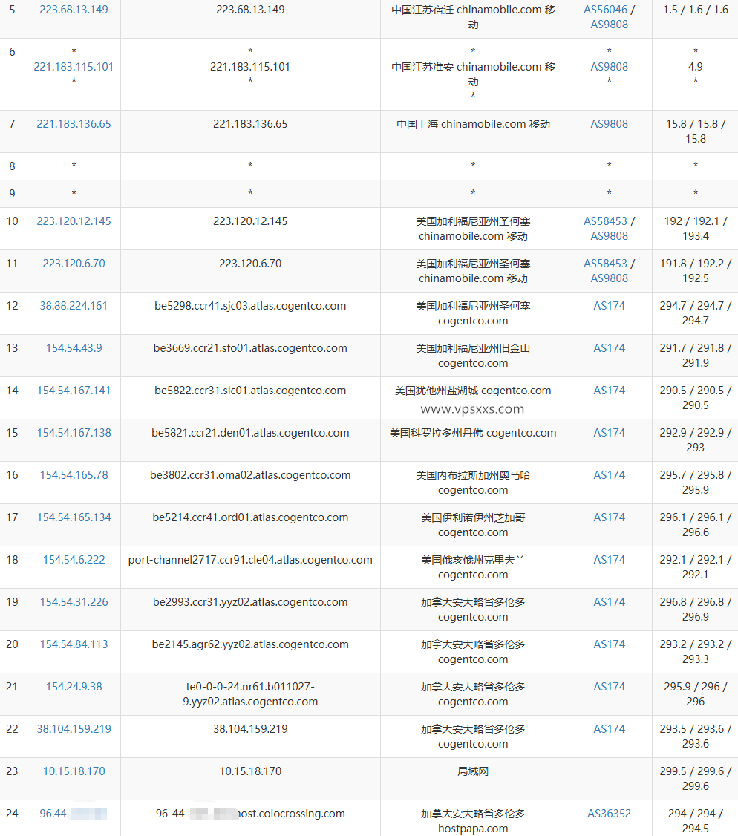Select hostname be5822.ccr31.slc01.atlas.cogentco.com
Screen dimensions: 738x836
[x=250, y=391]
